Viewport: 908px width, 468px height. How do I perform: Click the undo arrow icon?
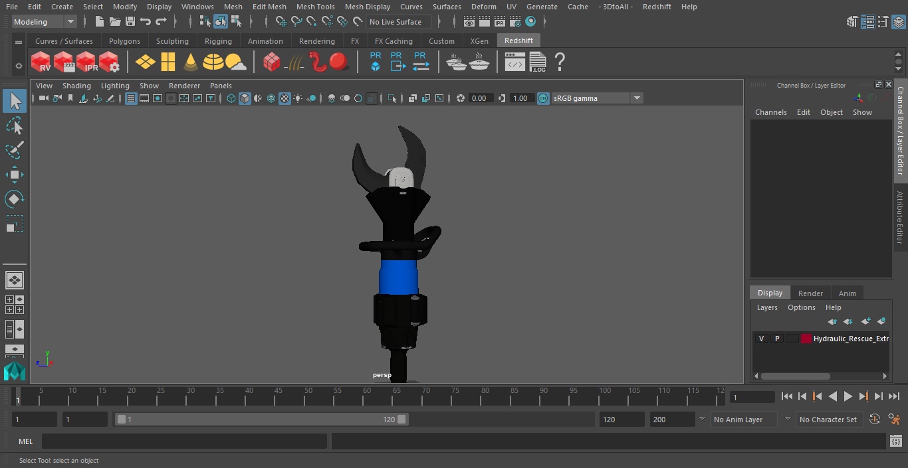[146, 22]
